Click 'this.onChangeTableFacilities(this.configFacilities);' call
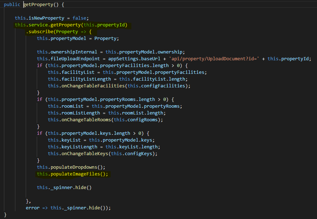Viewport: 317px width, 219px height. pos(119,86)
